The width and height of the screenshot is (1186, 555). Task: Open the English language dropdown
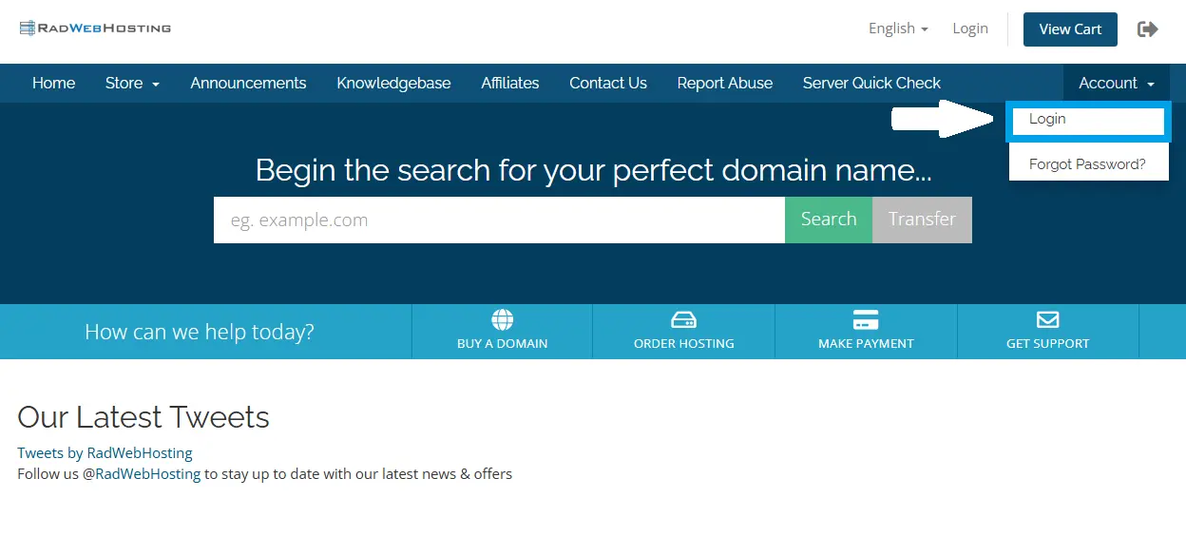click(x=898, y=29)
